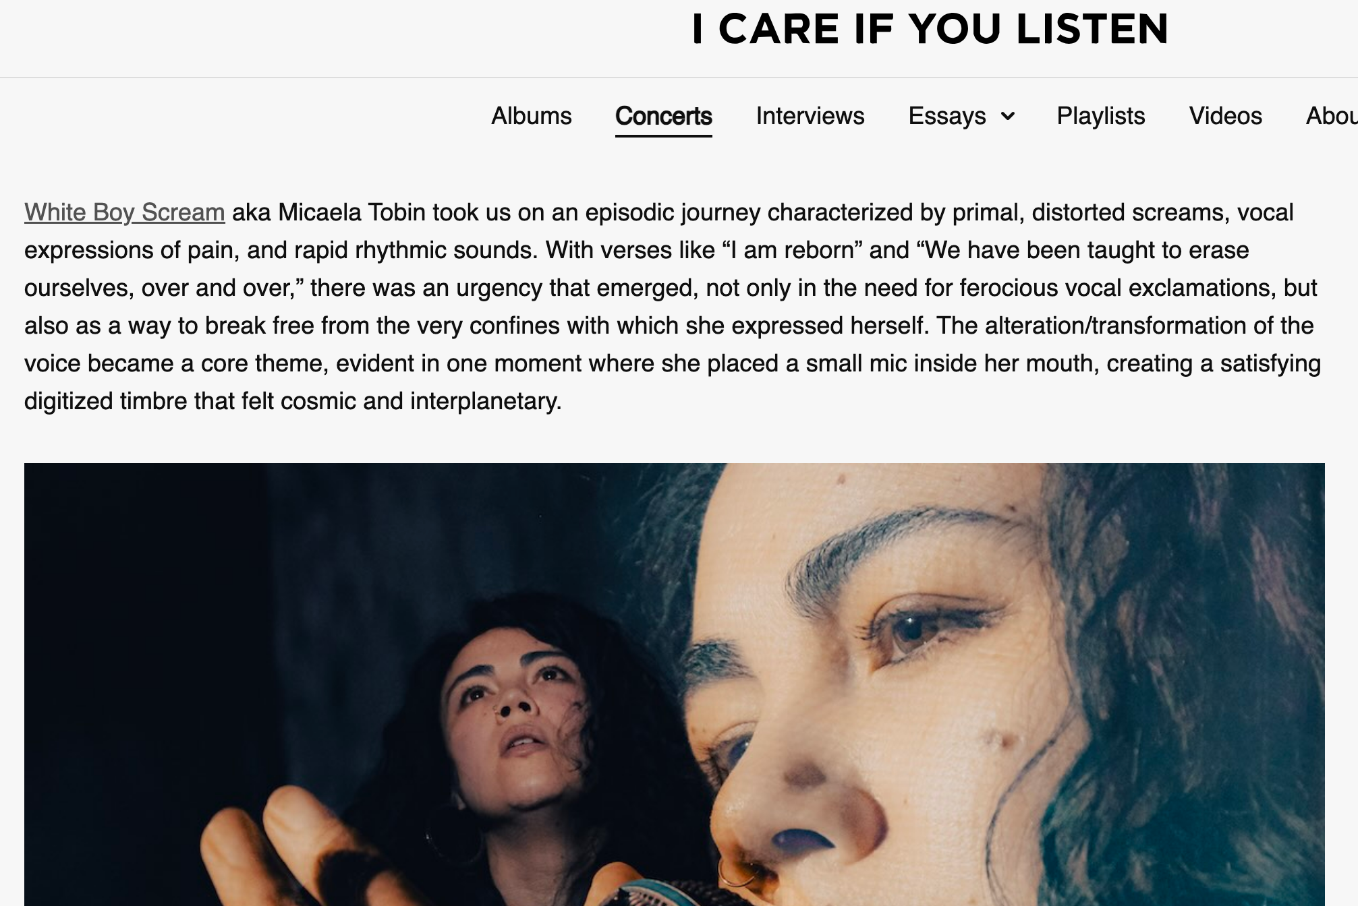Viewport: 1358px width, 906px height.
Task: Click the partially visible About menu item
Action: tap(1332, 116)
